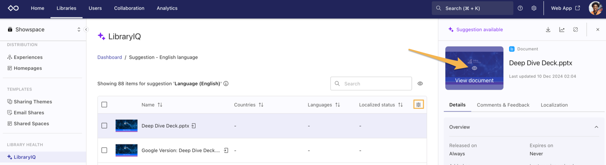The height and width of the screenshot is (165, 606).
Task: Check the Google Version row checkbox
Action: point(104,150)
